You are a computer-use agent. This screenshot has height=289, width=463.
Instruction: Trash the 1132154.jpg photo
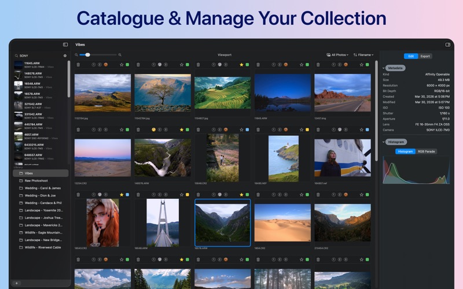pos(78,65)
